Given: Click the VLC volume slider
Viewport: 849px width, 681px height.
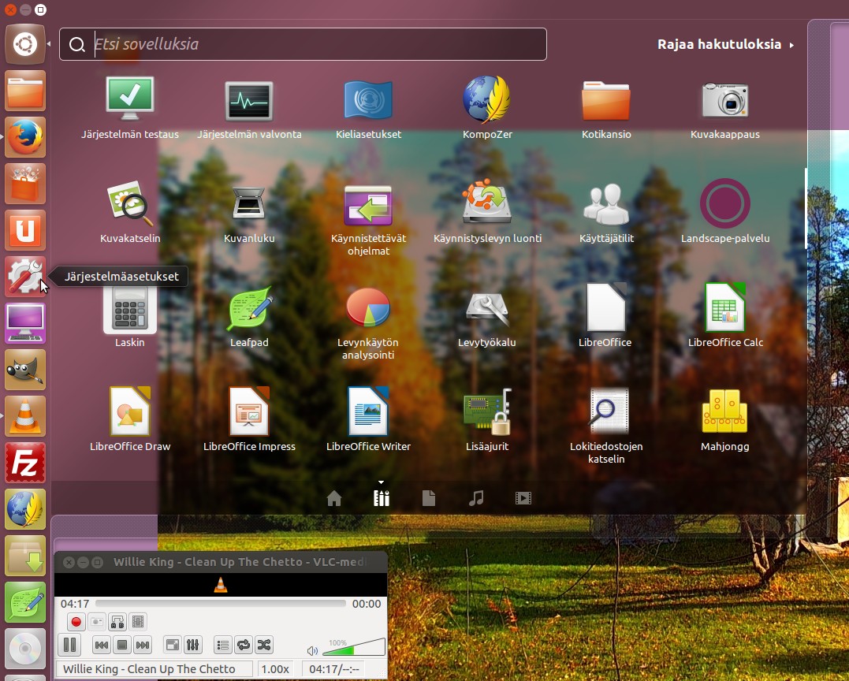Looking at the screenshot, I should (x=353, y=648).
